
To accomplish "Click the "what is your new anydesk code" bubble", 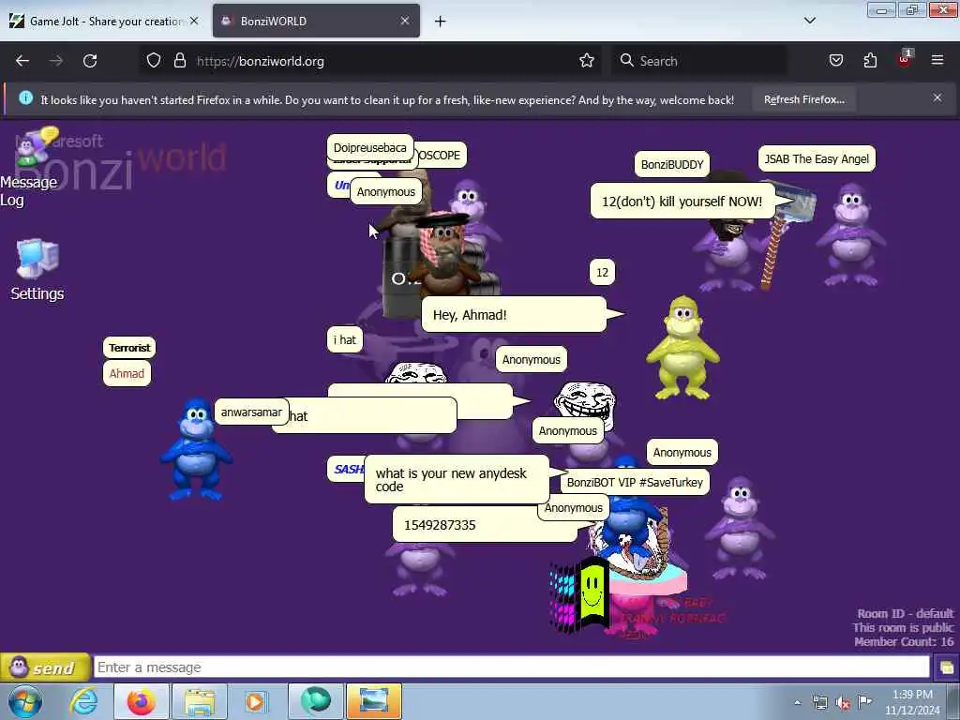I will (457, 480).
